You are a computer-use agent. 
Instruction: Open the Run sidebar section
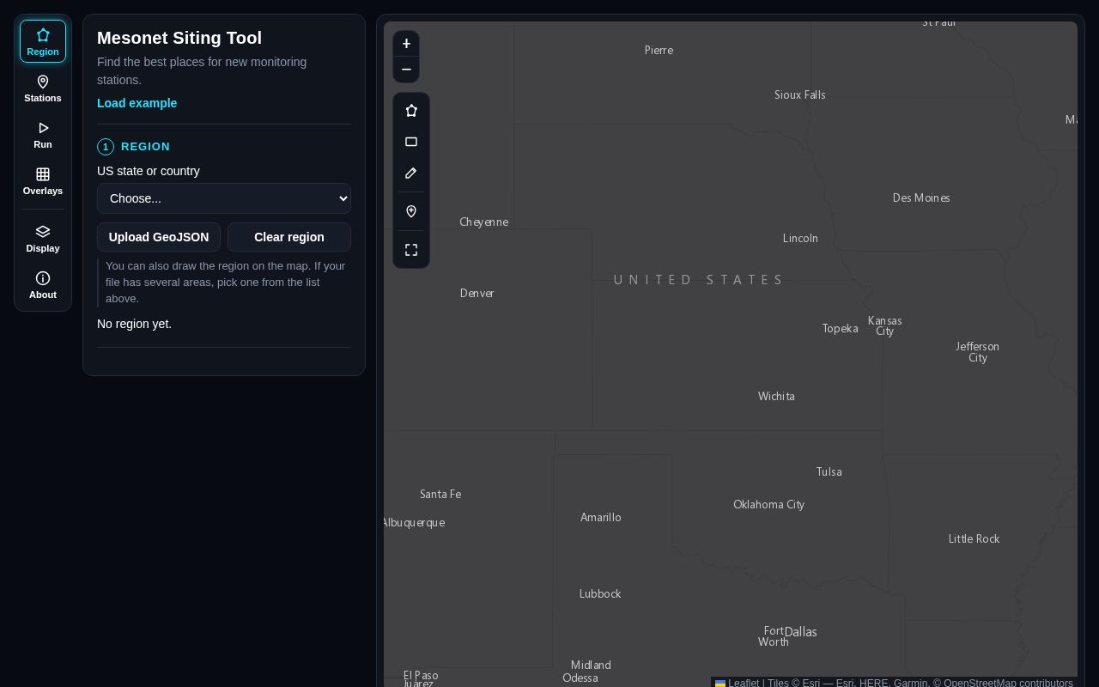43,135
